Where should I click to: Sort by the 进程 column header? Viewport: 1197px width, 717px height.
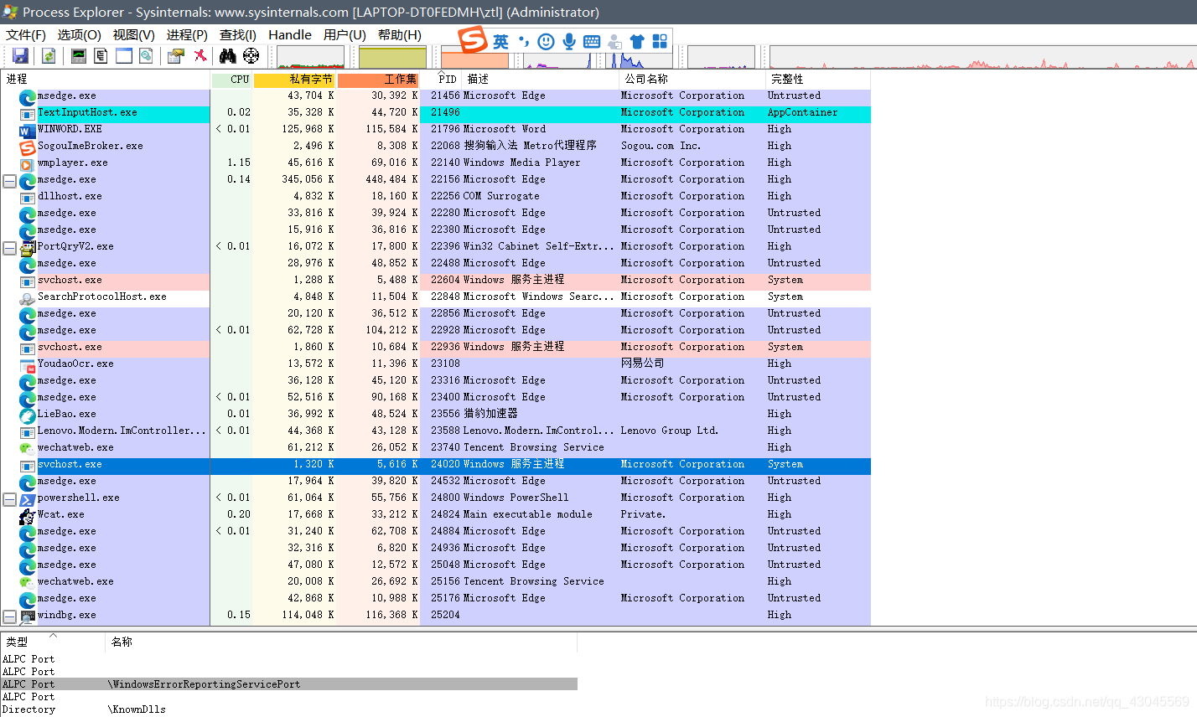pyautogui.click(x=106, y=79)
